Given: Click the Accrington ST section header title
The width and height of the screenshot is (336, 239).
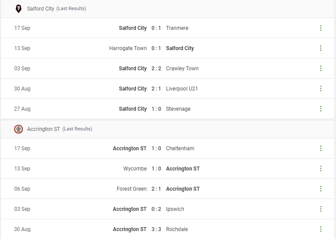Looking at the screenshot, I should (x=44, y=129).
